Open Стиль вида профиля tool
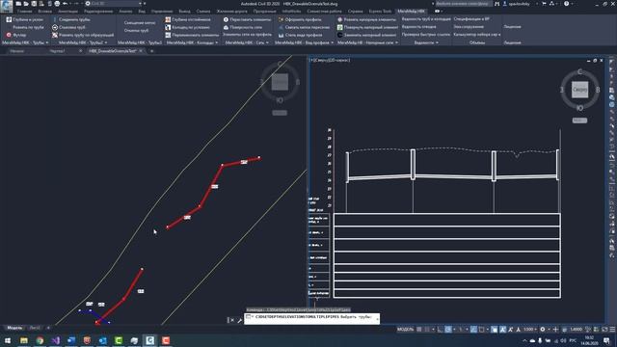The width and height of the screenshot is (617, 347). pyautogui.click(x=300, y=35)
